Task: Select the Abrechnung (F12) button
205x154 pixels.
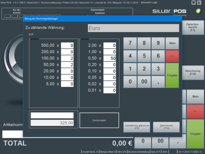Action: 193,72
